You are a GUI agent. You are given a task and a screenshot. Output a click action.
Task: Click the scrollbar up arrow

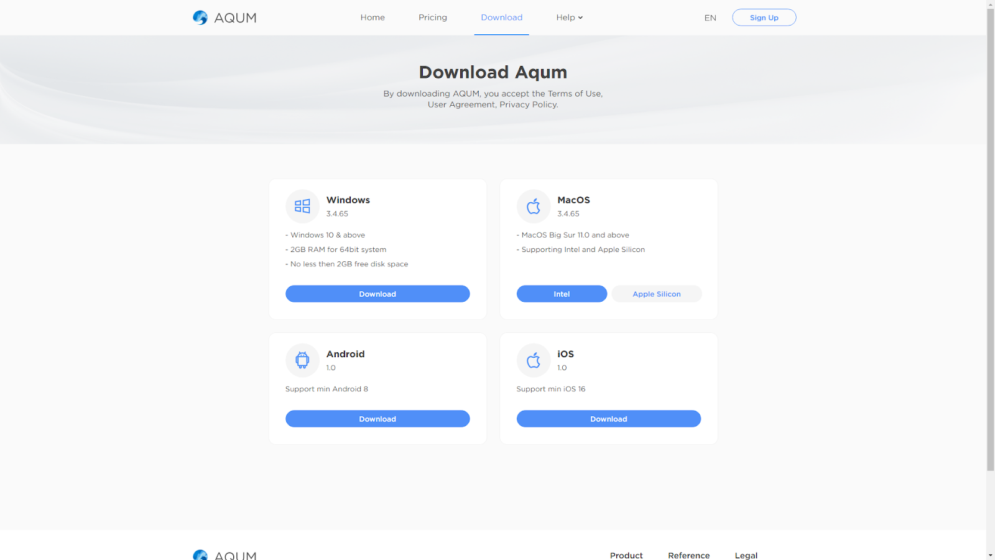990,4
